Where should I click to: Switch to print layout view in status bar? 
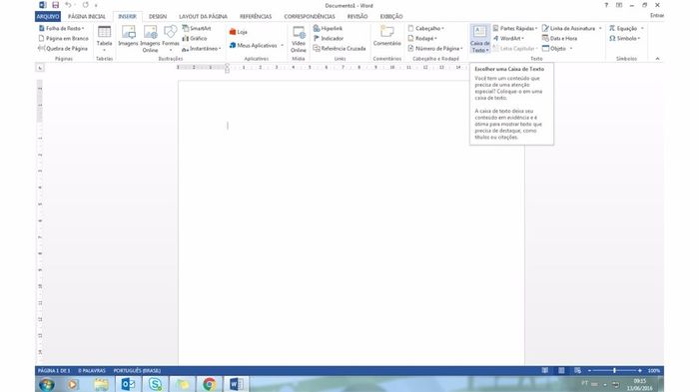pyautogui.click(x=561, y=370)
